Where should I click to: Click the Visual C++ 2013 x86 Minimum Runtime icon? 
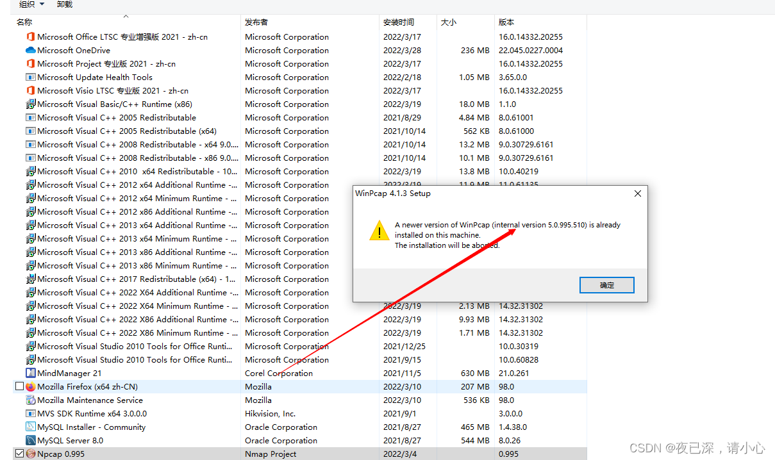[x=31, y=265]
